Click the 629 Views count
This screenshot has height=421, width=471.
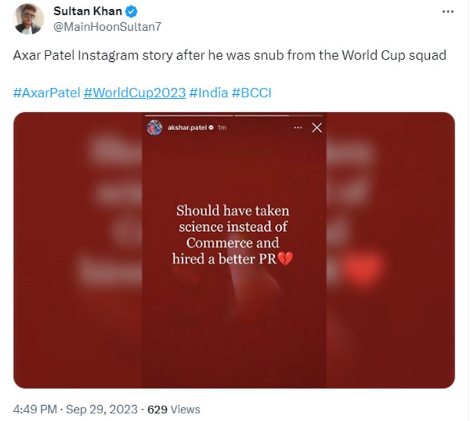coord(174,409)
